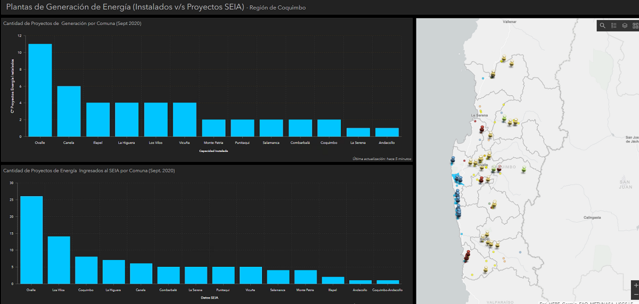Select the Vicuña bar in installed chart
The width and height of the screenshot is (639, 304).
pyautogui.click(x=185, y=120)
